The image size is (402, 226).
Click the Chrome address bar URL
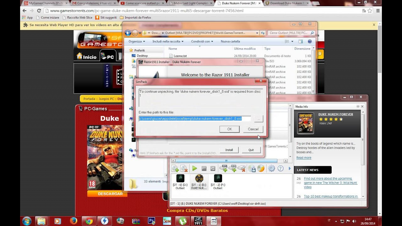[147, 11]
